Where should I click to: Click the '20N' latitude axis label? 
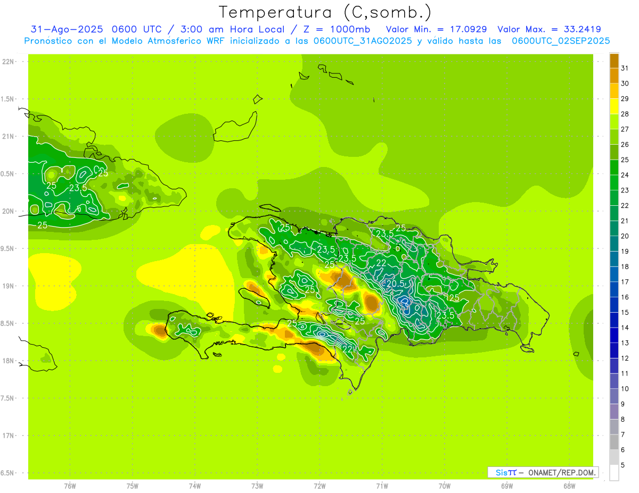[x=8, y=211]
